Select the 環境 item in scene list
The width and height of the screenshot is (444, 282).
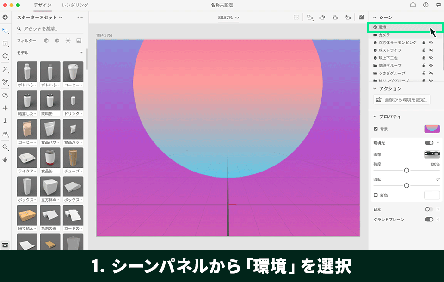pos(405,27)
